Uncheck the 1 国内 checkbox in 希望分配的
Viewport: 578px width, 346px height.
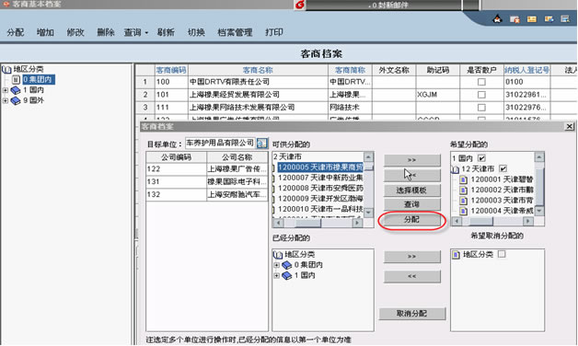[x=481, y=158]
